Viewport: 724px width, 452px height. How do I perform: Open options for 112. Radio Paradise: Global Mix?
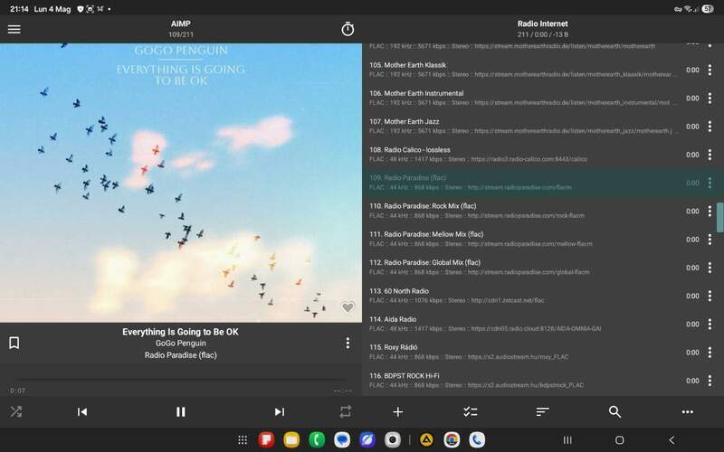pos(710,268)
